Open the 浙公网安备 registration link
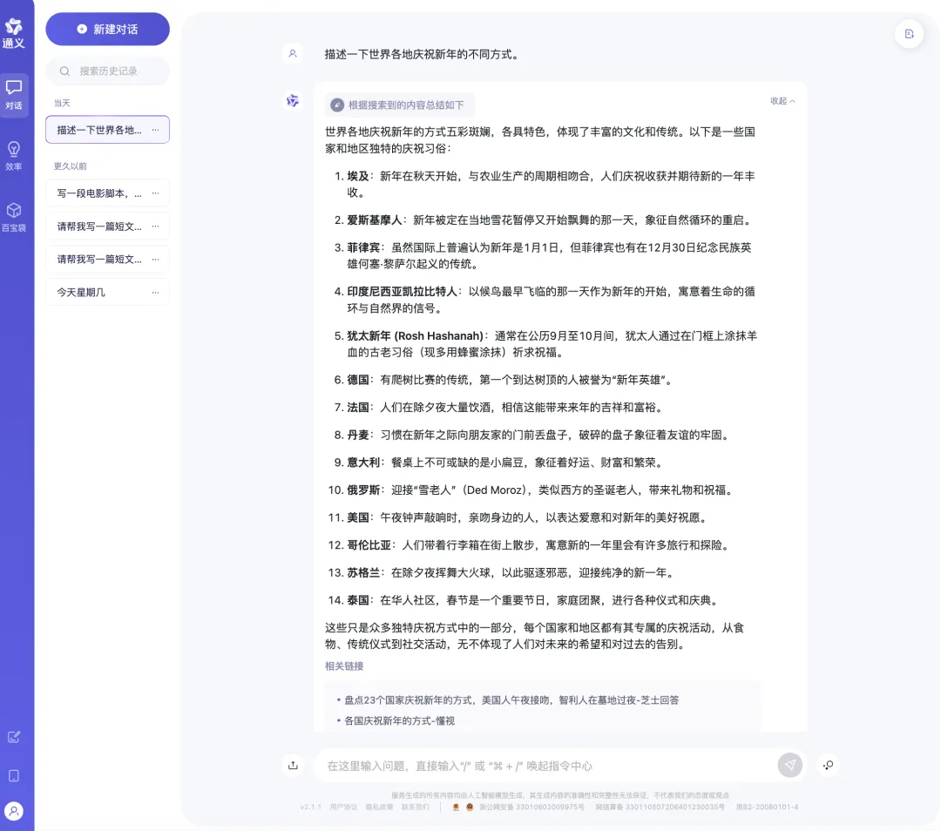This screenshot has height=831, width=941. point(531,807)
